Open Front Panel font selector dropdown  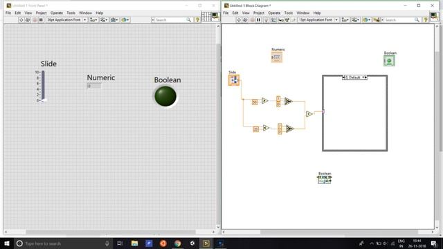[66, 20]
